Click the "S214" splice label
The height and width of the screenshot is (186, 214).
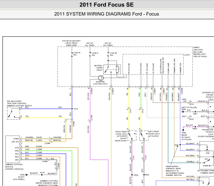click(x=42, y=173)
